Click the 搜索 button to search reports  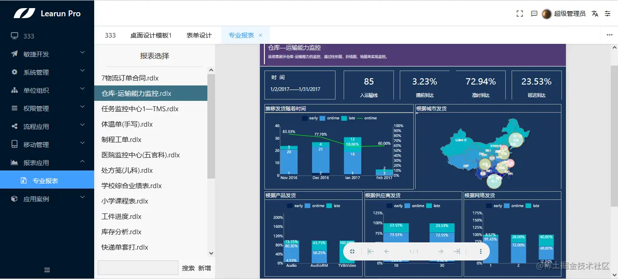pos(189,268)
